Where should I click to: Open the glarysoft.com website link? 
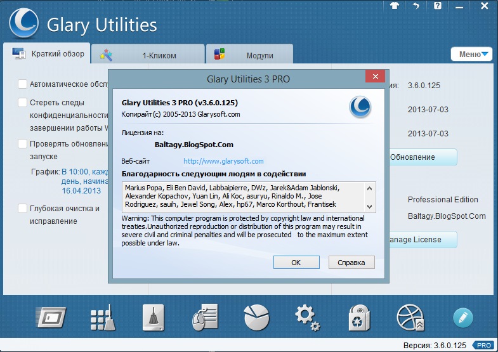(x=223, y=161)
